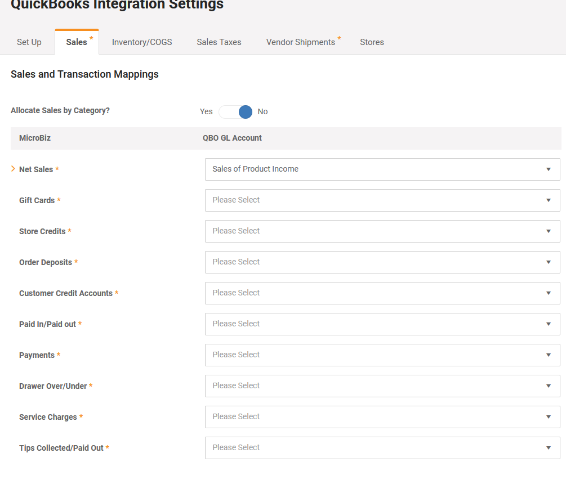Open the Vendor Shipments tab
Viewport: 566px width, 480px height.
[300, 42]
